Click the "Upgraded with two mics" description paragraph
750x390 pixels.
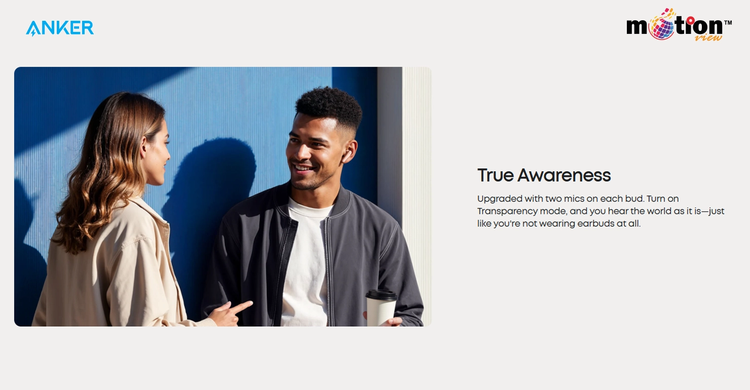[601, 211]
